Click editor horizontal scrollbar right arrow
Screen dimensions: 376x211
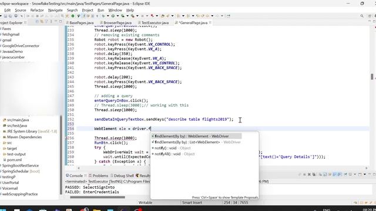coord(366,168)
